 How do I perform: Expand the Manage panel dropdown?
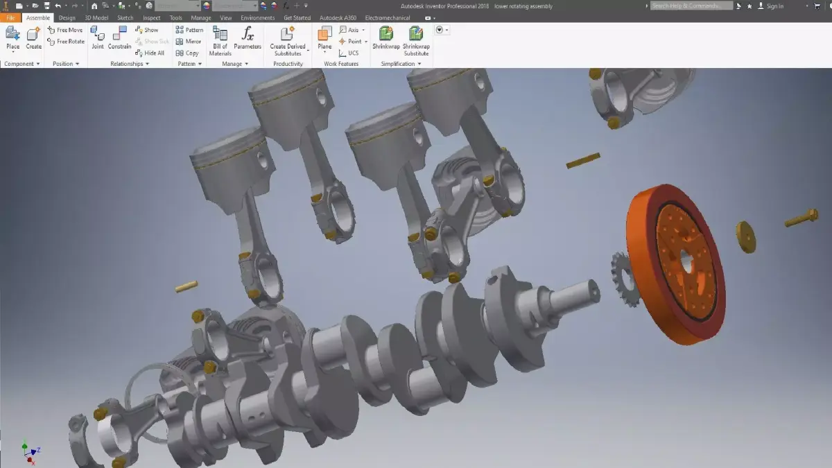pos(235,64)
